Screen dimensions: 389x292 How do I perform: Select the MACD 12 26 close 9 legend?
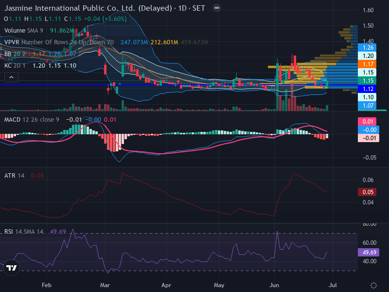click(32, 120)
